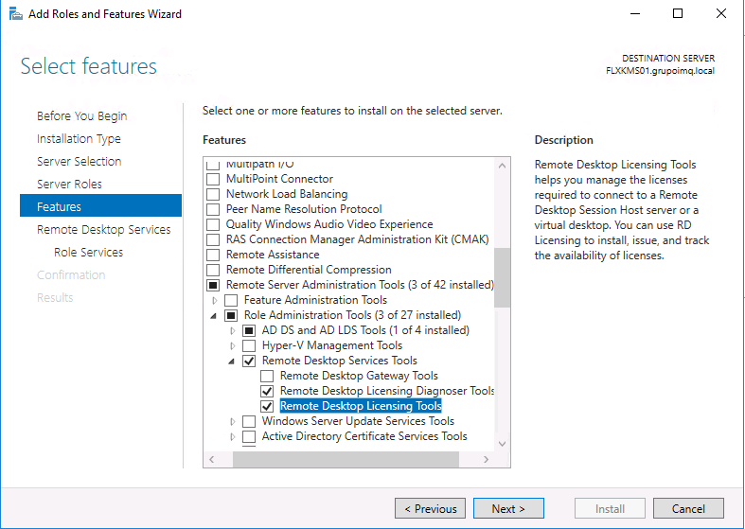745x529 pixels.
Task: Minimize the wizard window
Action: pos(635,14)
